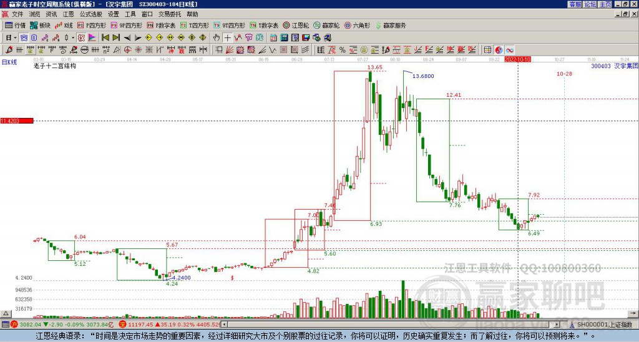Click the yin-yang taiji icon
Viewport: 639px width, 342px height.
click(499, 50)
